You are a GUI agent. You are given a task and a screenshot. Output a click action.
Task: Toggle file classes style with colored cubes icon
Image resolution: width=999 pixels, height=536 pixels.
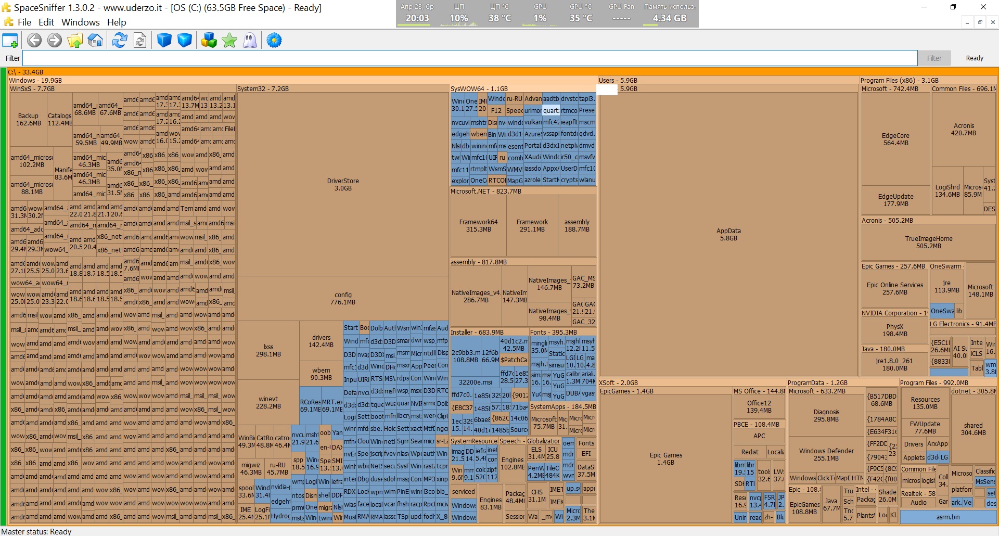coord(209,40)
